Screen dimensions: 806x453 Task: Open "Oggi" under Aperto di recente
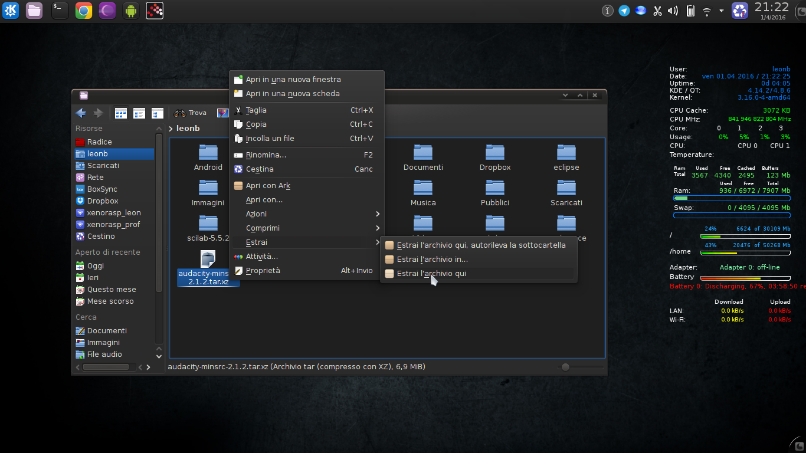94,265
